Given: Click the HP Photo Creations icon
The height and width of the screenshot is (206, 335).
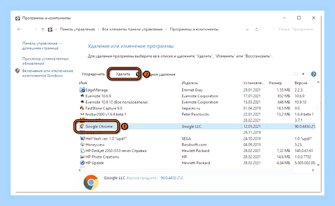Looking at the screenshot, I should (x=82, y=157).
